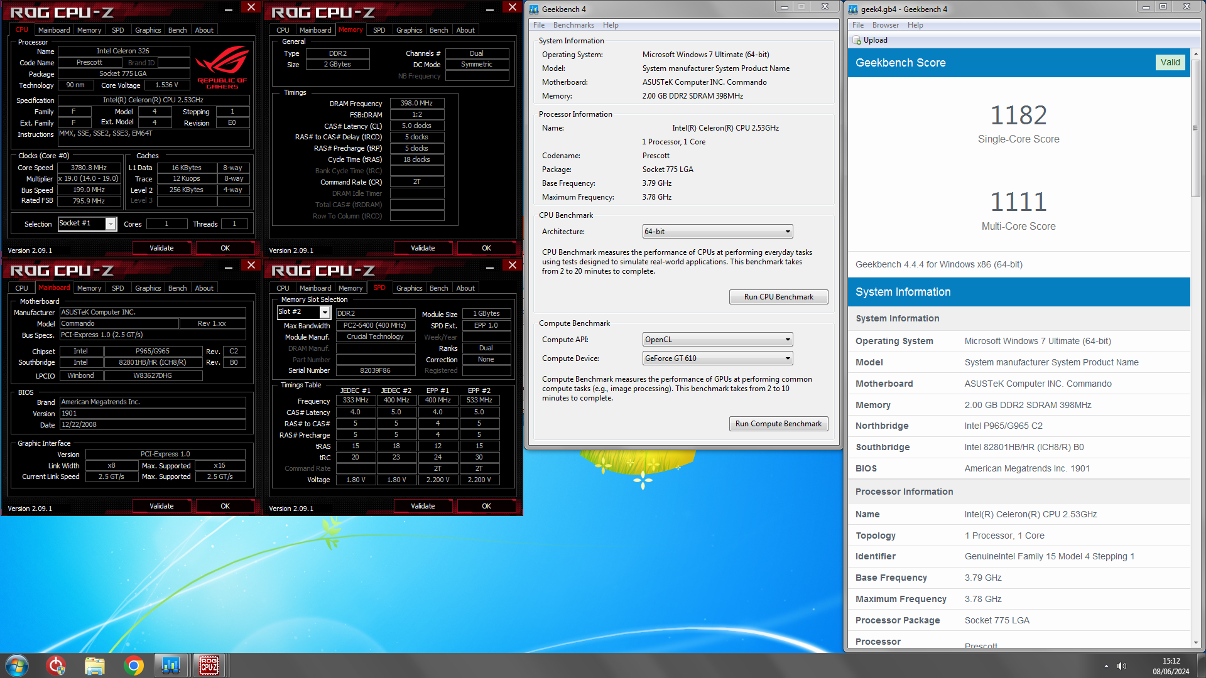The height and width of the screenshot is (678, 1206).
Task: Select About tab in Motherboard CPU-Z window
Action: 204,288
